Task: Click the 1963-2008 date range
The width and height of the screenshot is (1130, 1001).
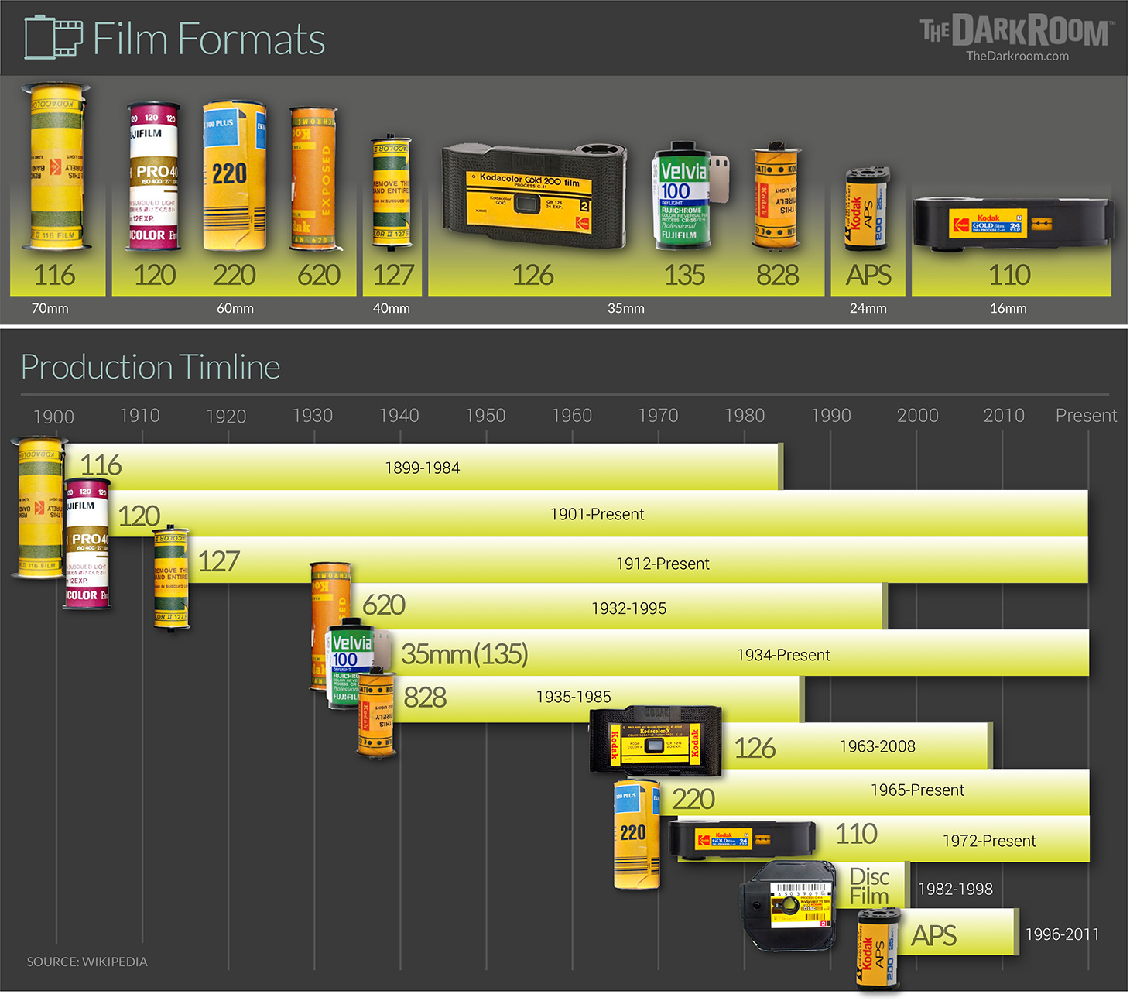Action: (878, 746)
